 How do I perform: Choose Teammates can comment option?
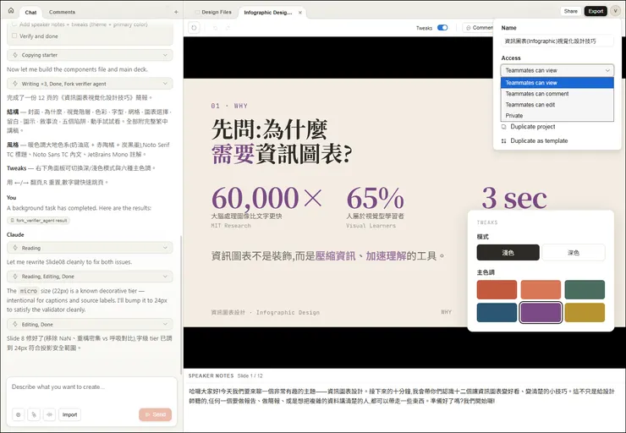[x=557, y=94]
